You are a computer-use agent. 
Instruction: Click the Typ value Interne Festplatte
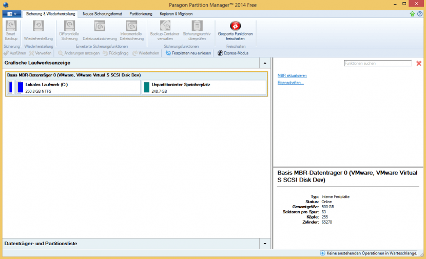[x=336, y=196]
